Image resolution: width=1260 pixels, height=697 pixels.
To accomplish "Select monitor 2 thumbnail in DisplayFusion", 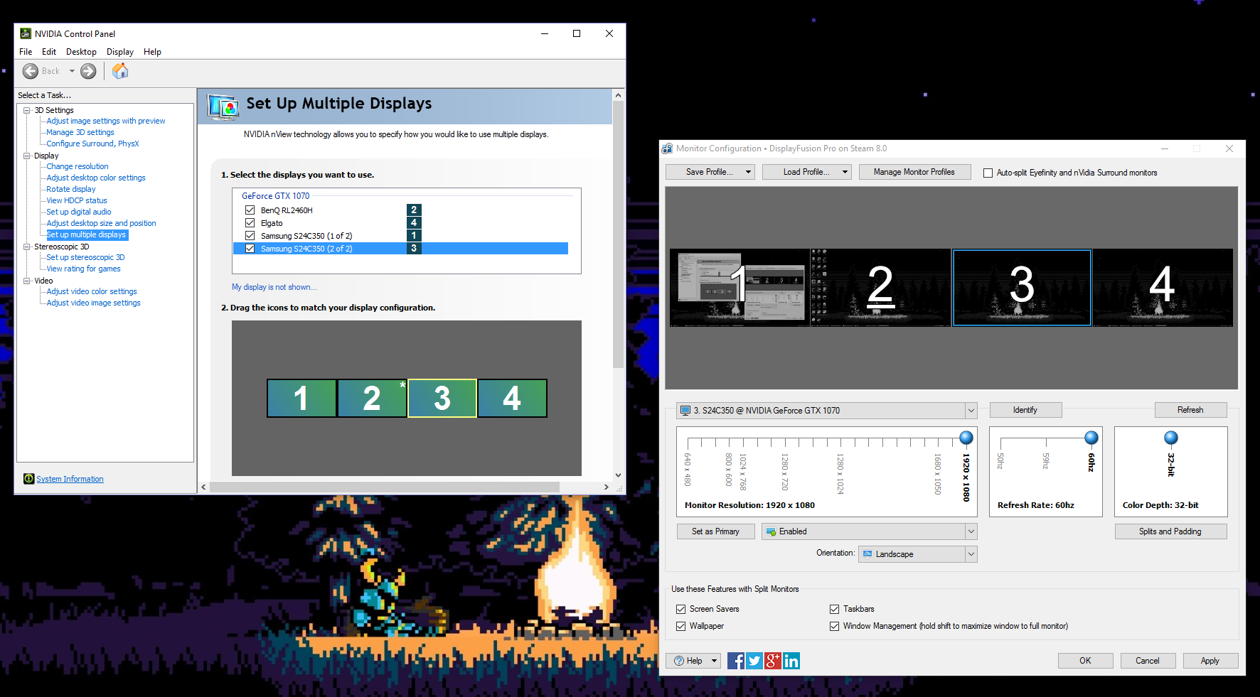I will pos(880,287).
